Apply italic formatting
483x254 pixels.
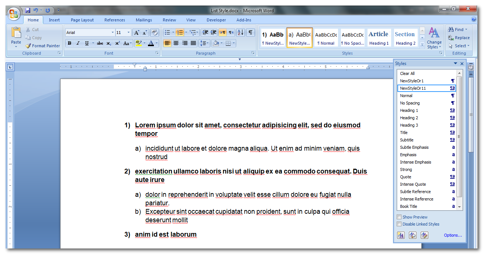[x=78, y=44]
